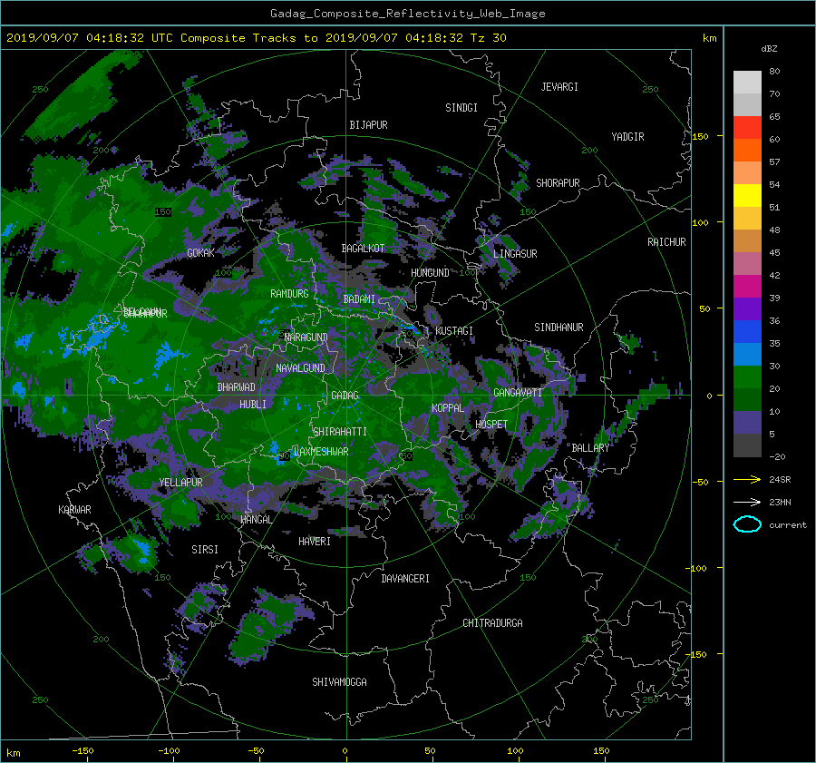Click the yellow 24SR track arrow
The width and height of the screenshot is (816, 763).
pos(747,479)
